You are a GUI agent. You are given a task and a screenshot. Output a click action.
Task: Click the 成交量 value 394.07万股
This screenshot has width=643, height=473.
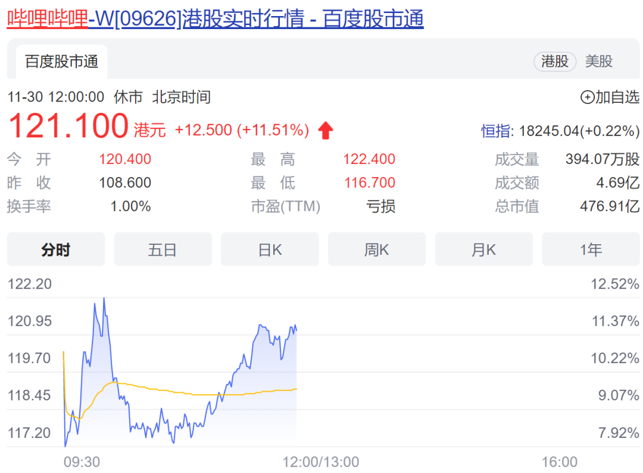tap(603, 159)
